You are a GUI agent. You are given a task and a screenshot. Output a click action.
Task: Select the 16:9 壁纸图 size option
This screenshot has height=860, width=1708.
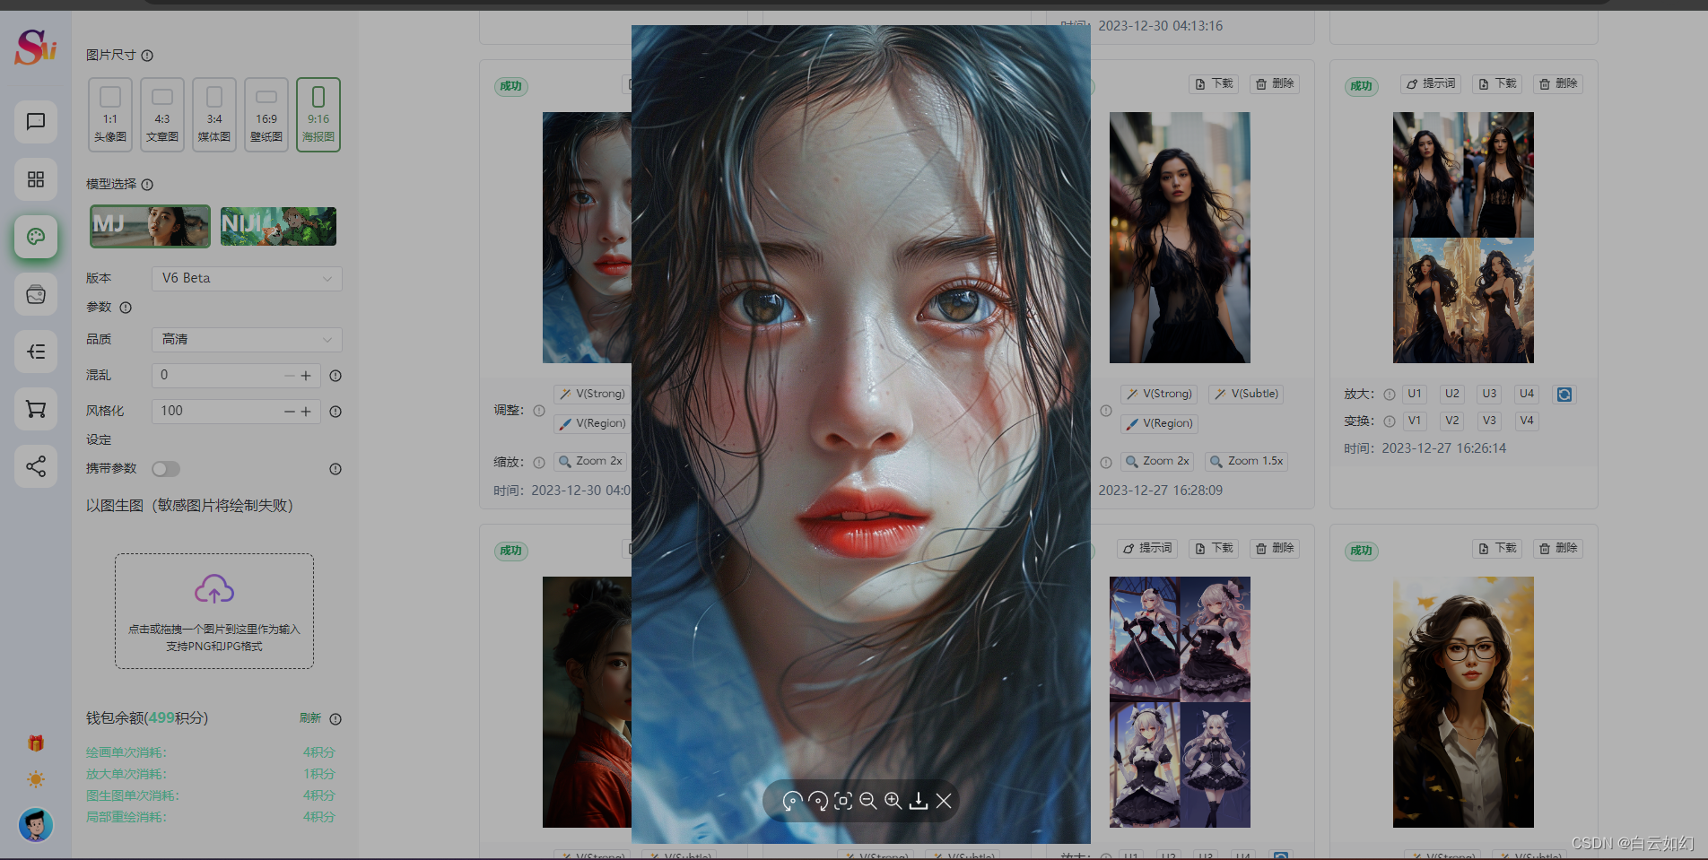(x=266, y=115)
